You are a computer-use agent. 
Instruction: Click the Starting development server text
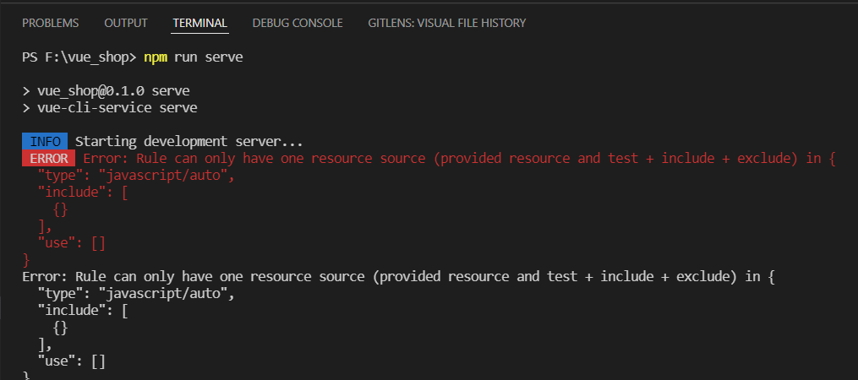189,142
